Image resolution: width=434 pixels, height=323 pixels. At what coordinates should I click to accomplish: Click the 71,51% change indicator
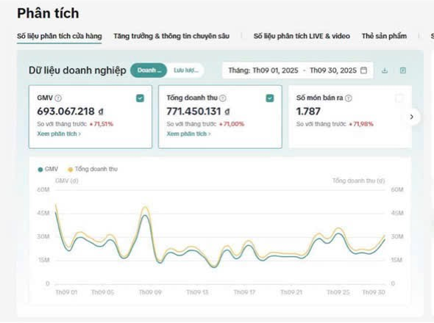(102, 124)
